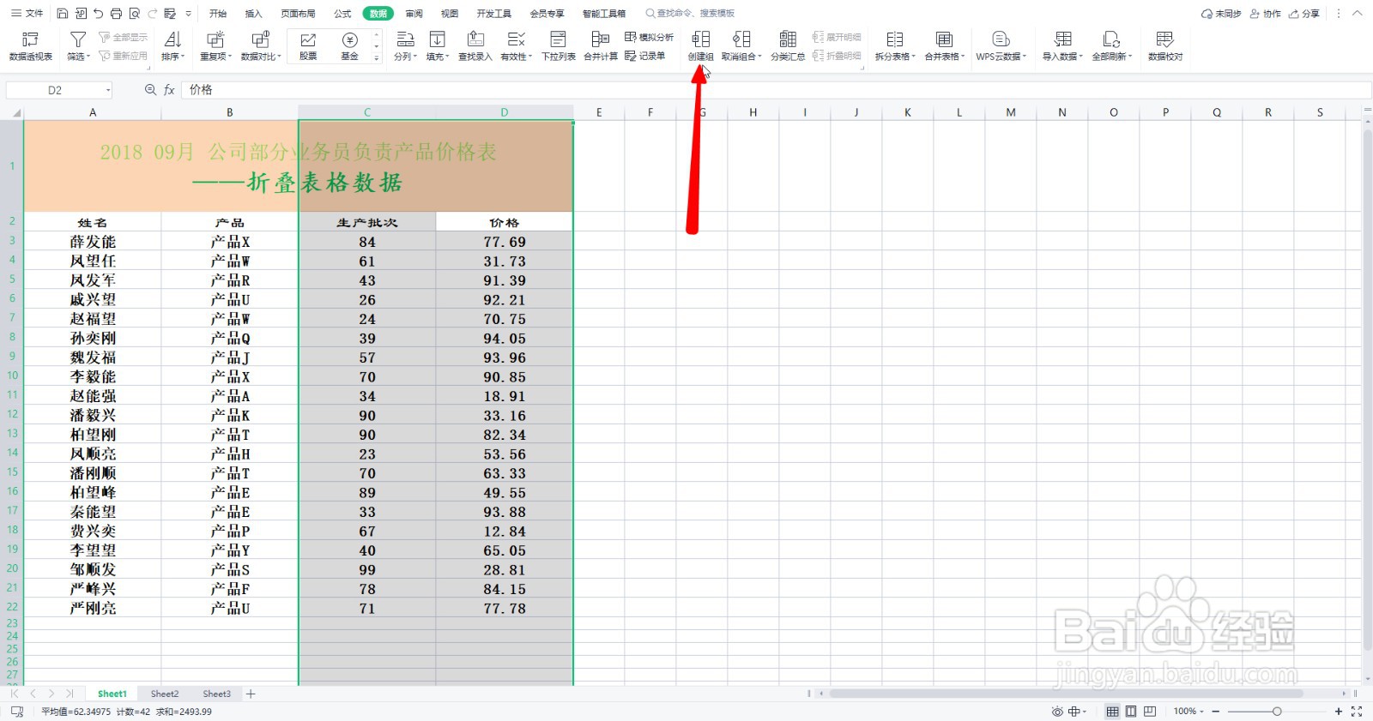Add a new sheet with plus icon

[251, 694]
